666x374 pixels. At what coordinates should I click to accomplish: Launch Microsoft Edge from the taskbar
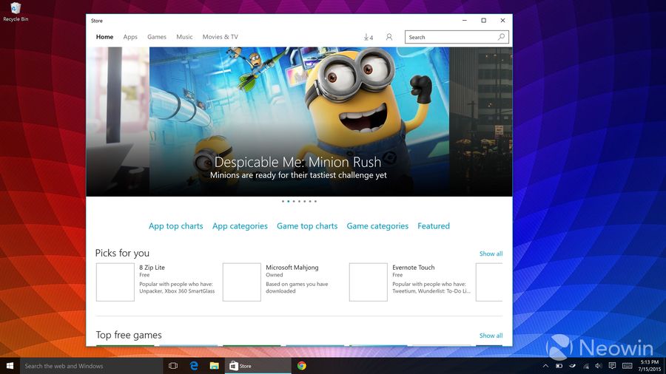pos(194,366)
